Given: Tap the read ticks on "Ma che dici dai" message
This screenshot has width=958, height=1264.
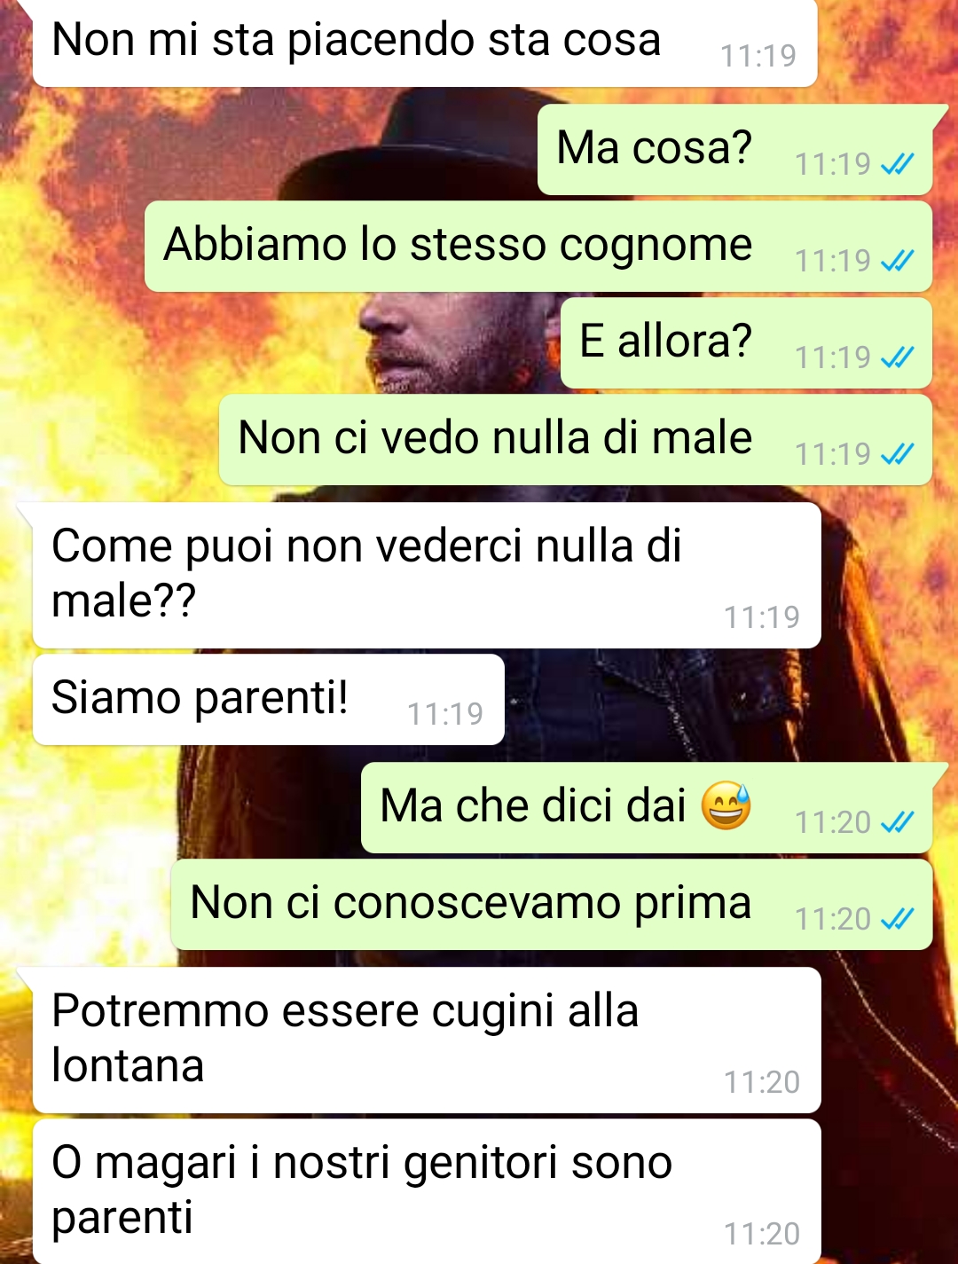Looking at the screenshot, I should pos(897,822).
